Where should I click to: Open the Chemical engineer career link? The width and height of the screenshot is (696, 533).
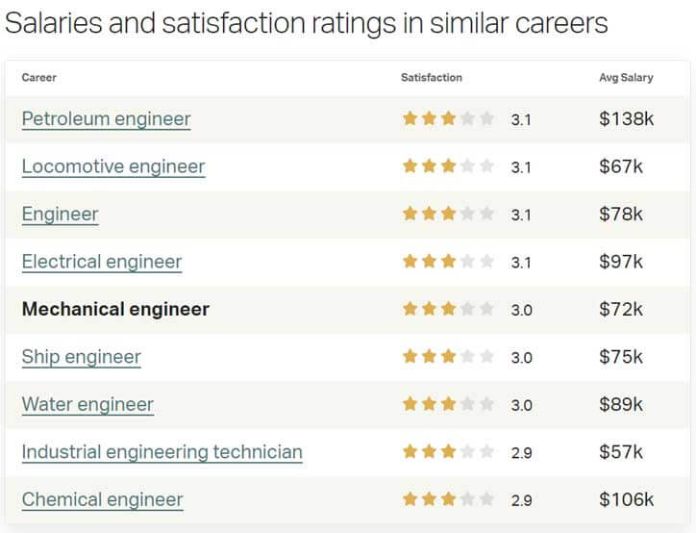102,499
